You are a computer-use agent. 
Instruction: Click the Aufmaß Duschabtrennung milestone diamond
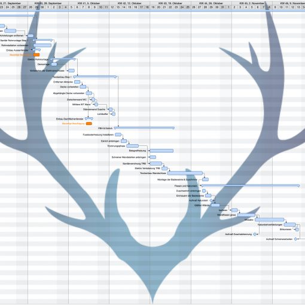pyautogui.click(x=255, y=234)
